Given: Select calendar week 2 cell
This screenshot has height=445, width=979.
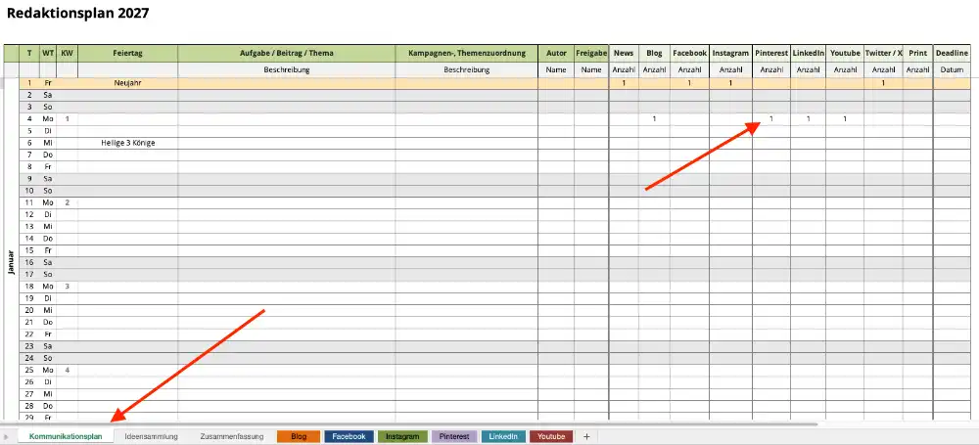Looking at the screenshot, I should tap(68, 202).
